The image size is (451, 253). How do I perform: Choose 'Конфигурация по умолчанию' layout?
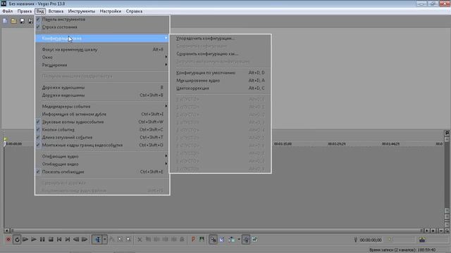pos(220,73)
